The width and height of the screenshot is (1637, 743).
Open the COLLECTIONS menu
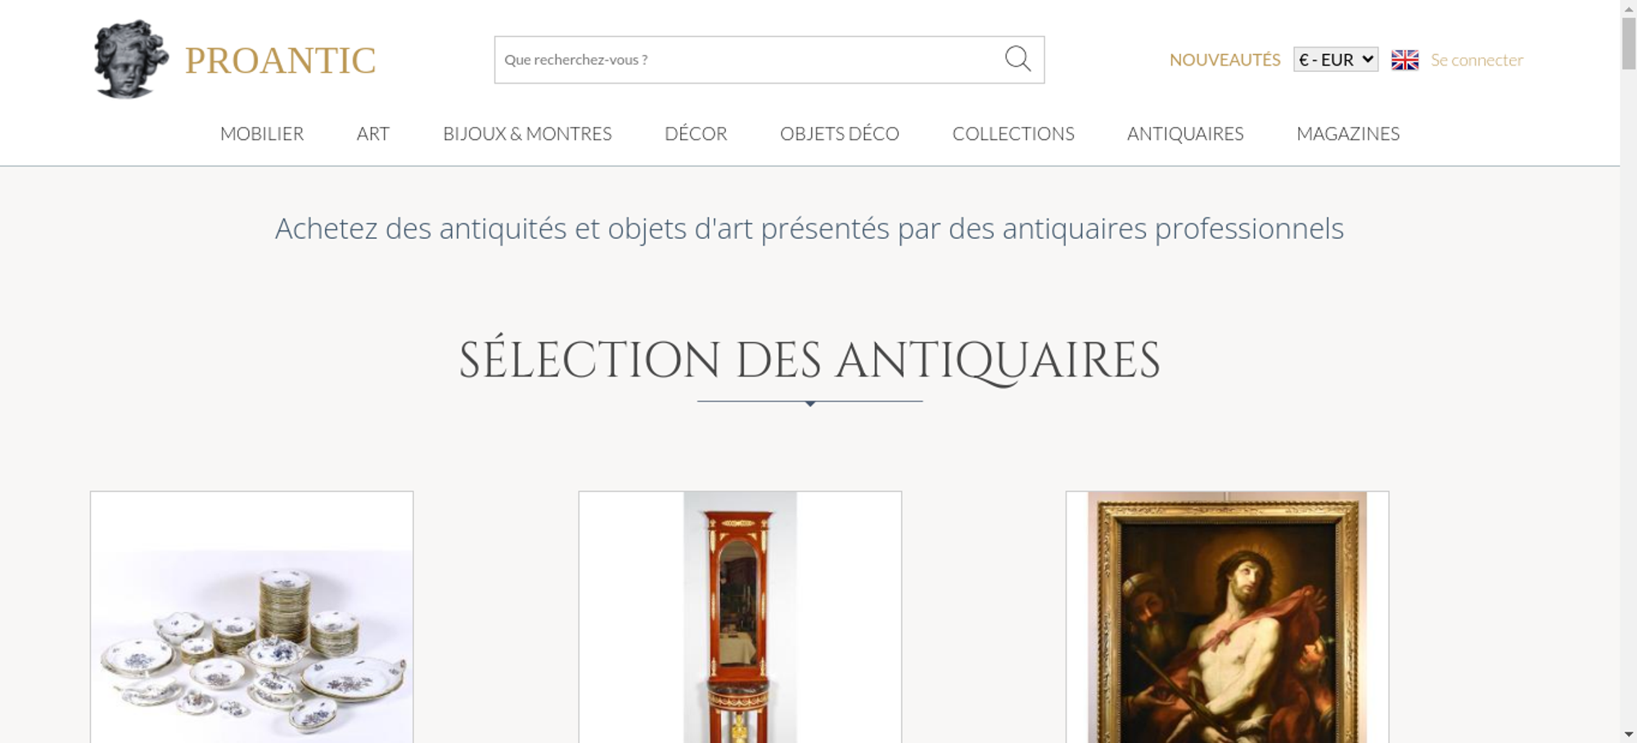point(1013,133)
